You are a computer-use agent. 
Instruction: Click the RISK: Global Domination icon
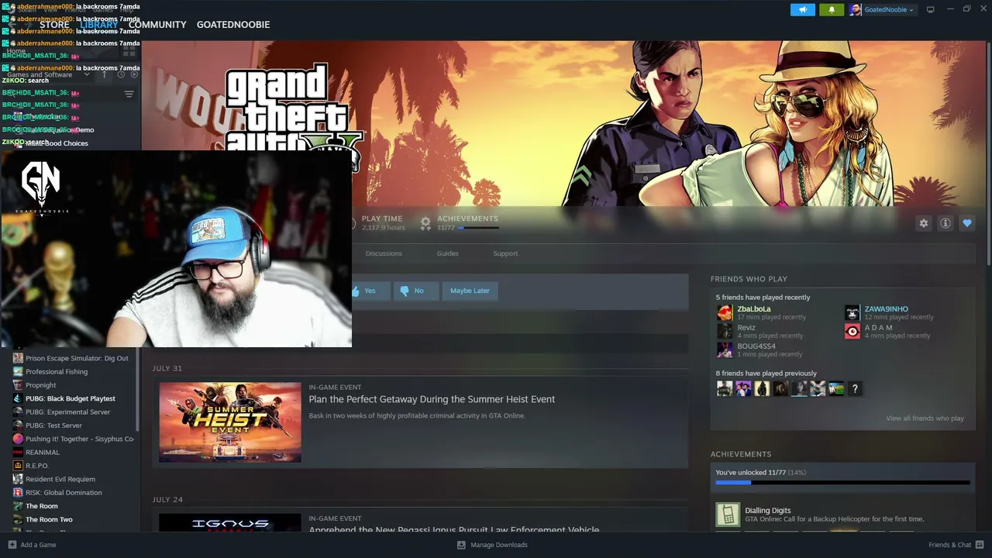pos(18,492)
